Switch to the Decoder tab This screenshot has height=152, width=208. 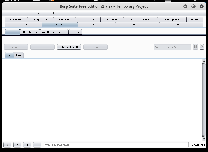(64, 20)
